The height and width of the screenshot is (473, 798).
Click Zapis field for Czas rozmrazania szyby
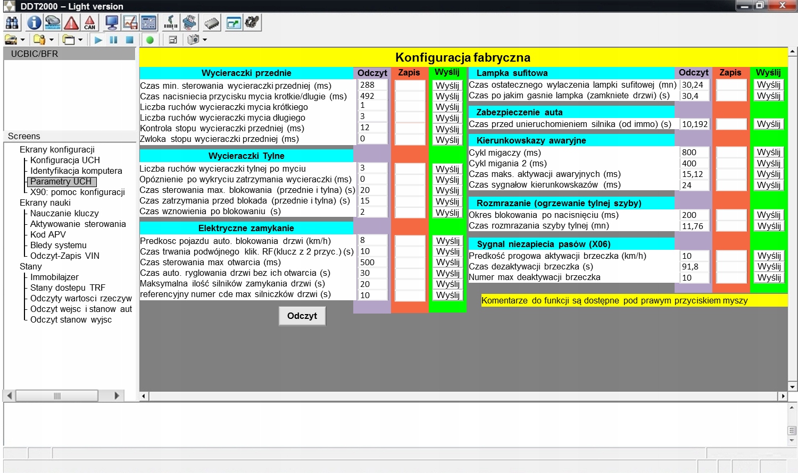click(x=731, y=226)
